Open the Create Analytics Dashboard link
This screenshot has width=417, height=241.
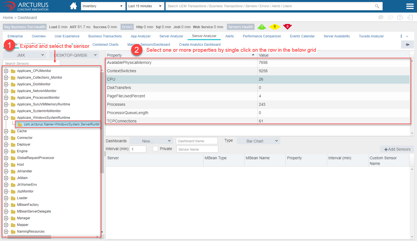point(200,45)
